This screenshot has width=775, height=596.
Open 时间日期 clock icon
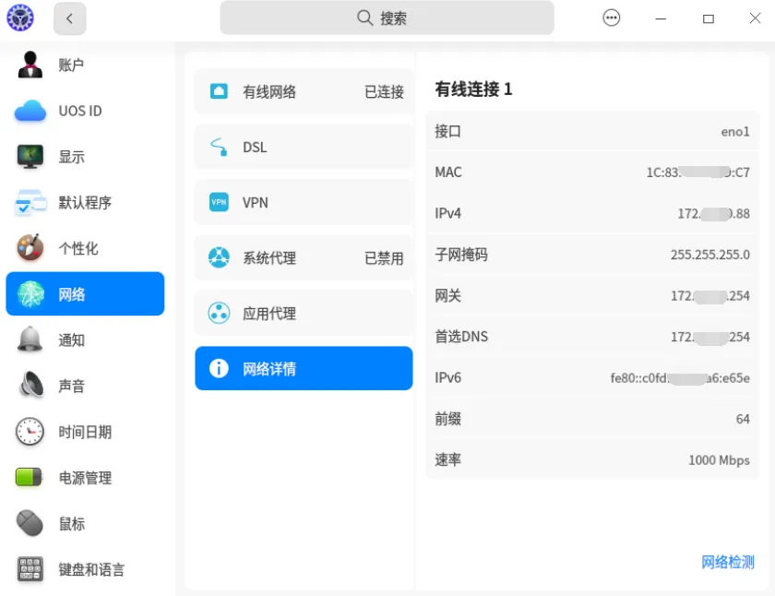30,432
